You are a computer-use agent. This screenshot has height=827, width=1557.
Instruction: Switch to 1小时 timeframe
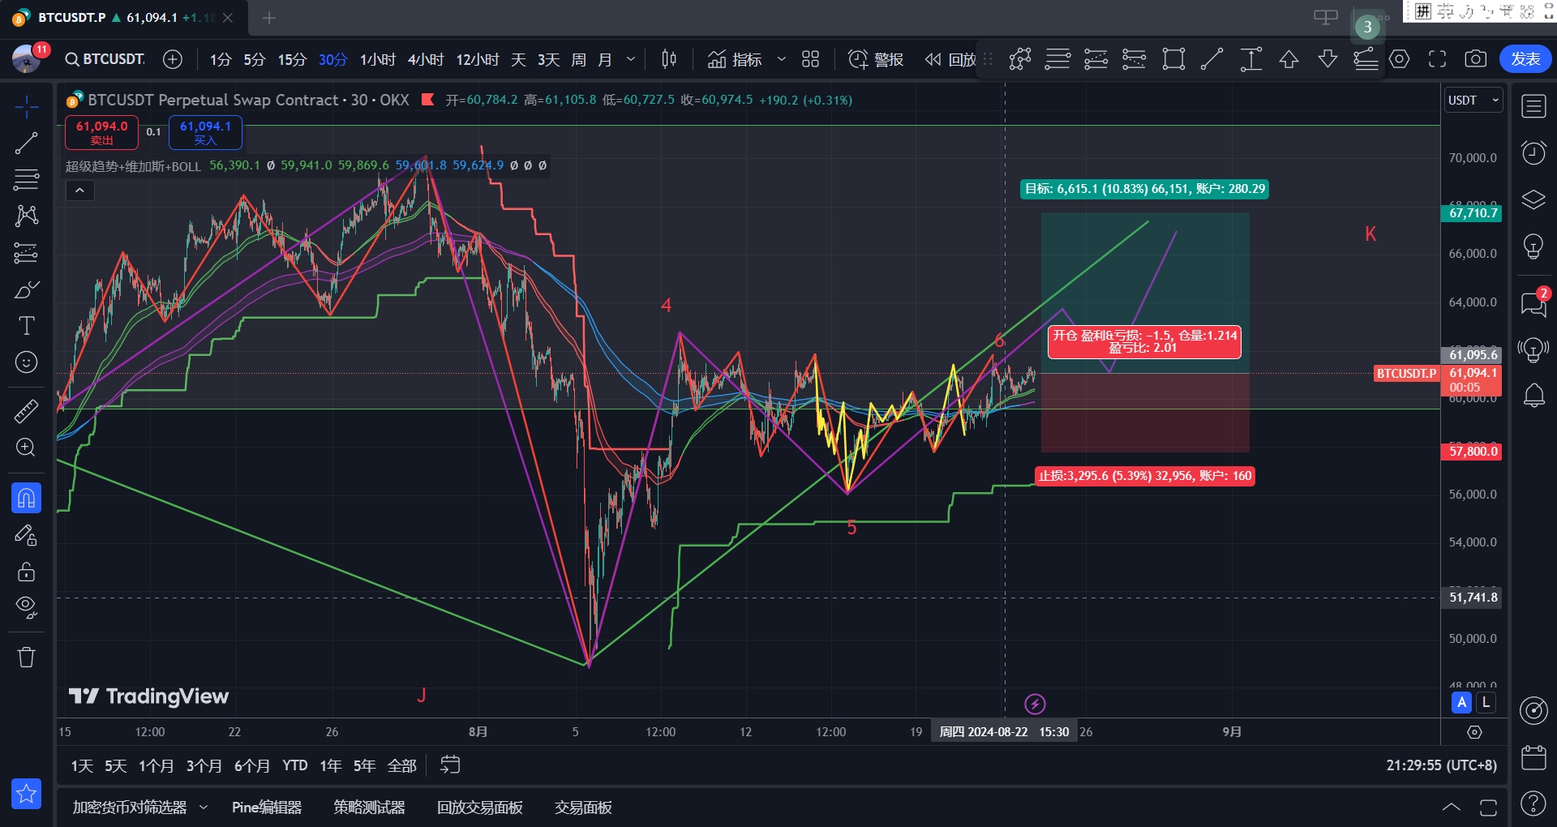(377, 59)
